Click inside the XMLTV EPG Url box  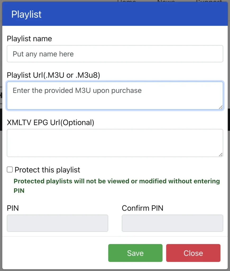click(x=115, y=143)
